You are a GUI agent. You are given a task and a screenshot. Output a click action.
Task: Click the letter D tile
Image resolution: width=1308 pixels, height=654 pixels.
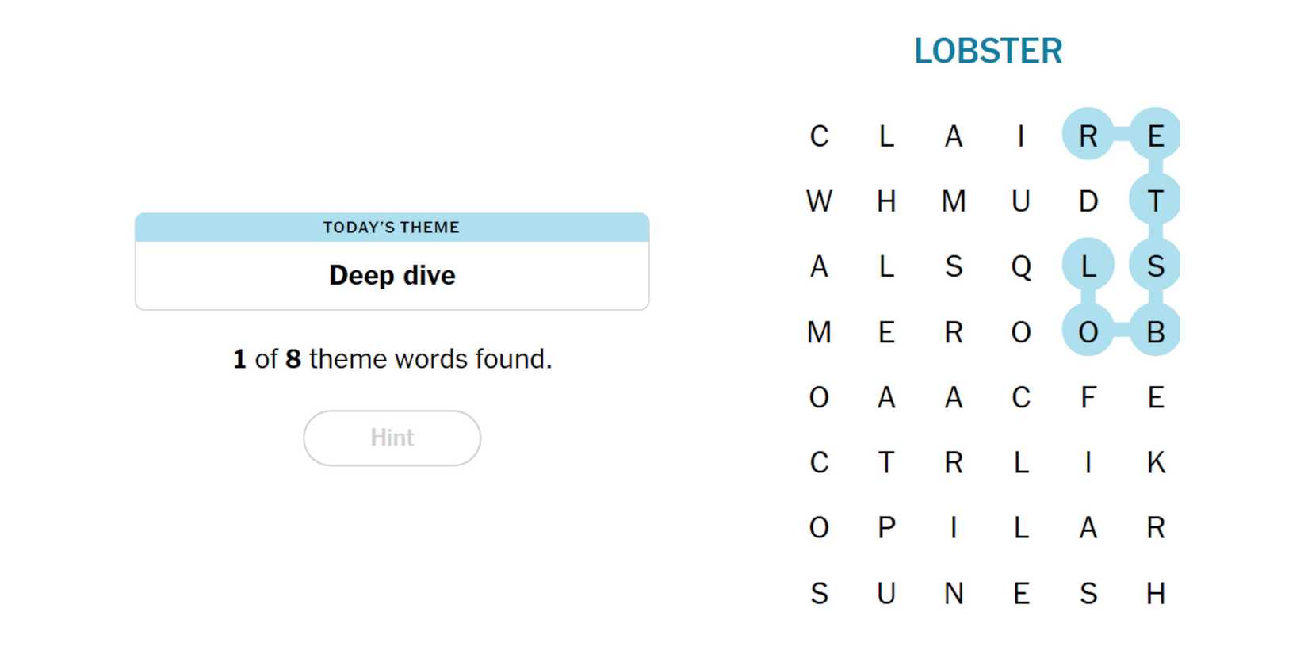pyautogui.click(x=1088, y=201)
